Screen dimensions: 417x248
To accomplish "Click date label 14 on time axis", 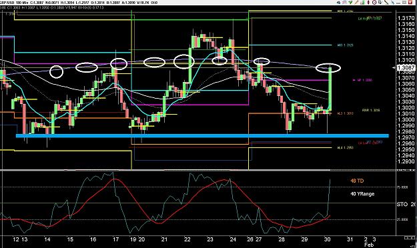I will (x=47, y=239).
